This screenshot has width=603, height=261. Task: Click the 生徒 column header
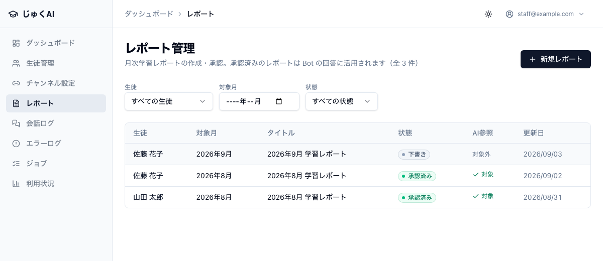(x=140, y=133)
